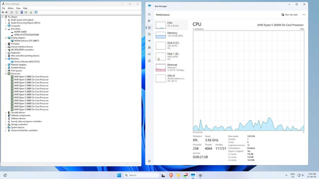This screenshot has width=319, height=179.
Task: Expand Audio inputs and outputs node
Action: [6, 20]
